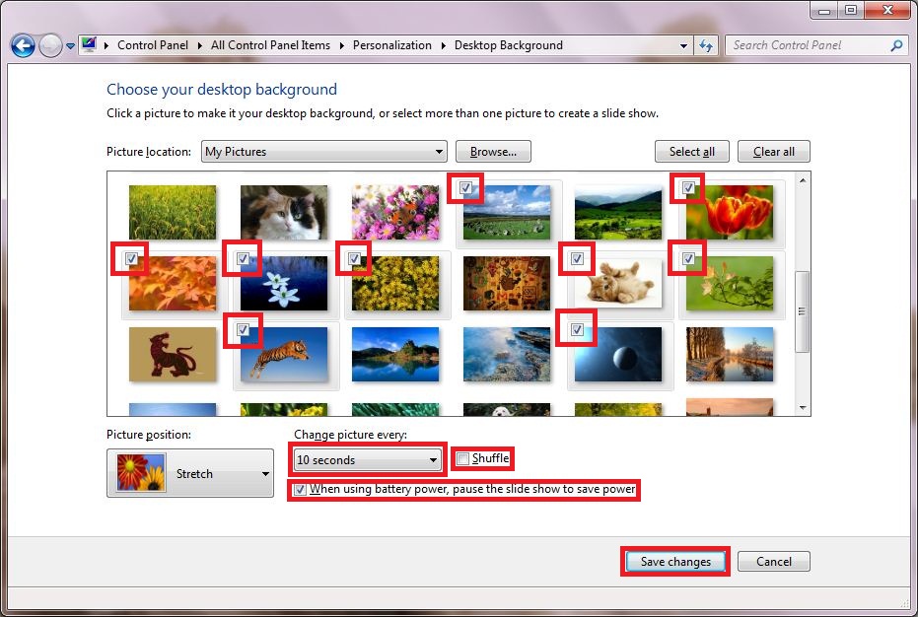Expand the arrow after All Control Panel Items
The height and width of the screenshot is (617, 918).
tap(341, 45)
